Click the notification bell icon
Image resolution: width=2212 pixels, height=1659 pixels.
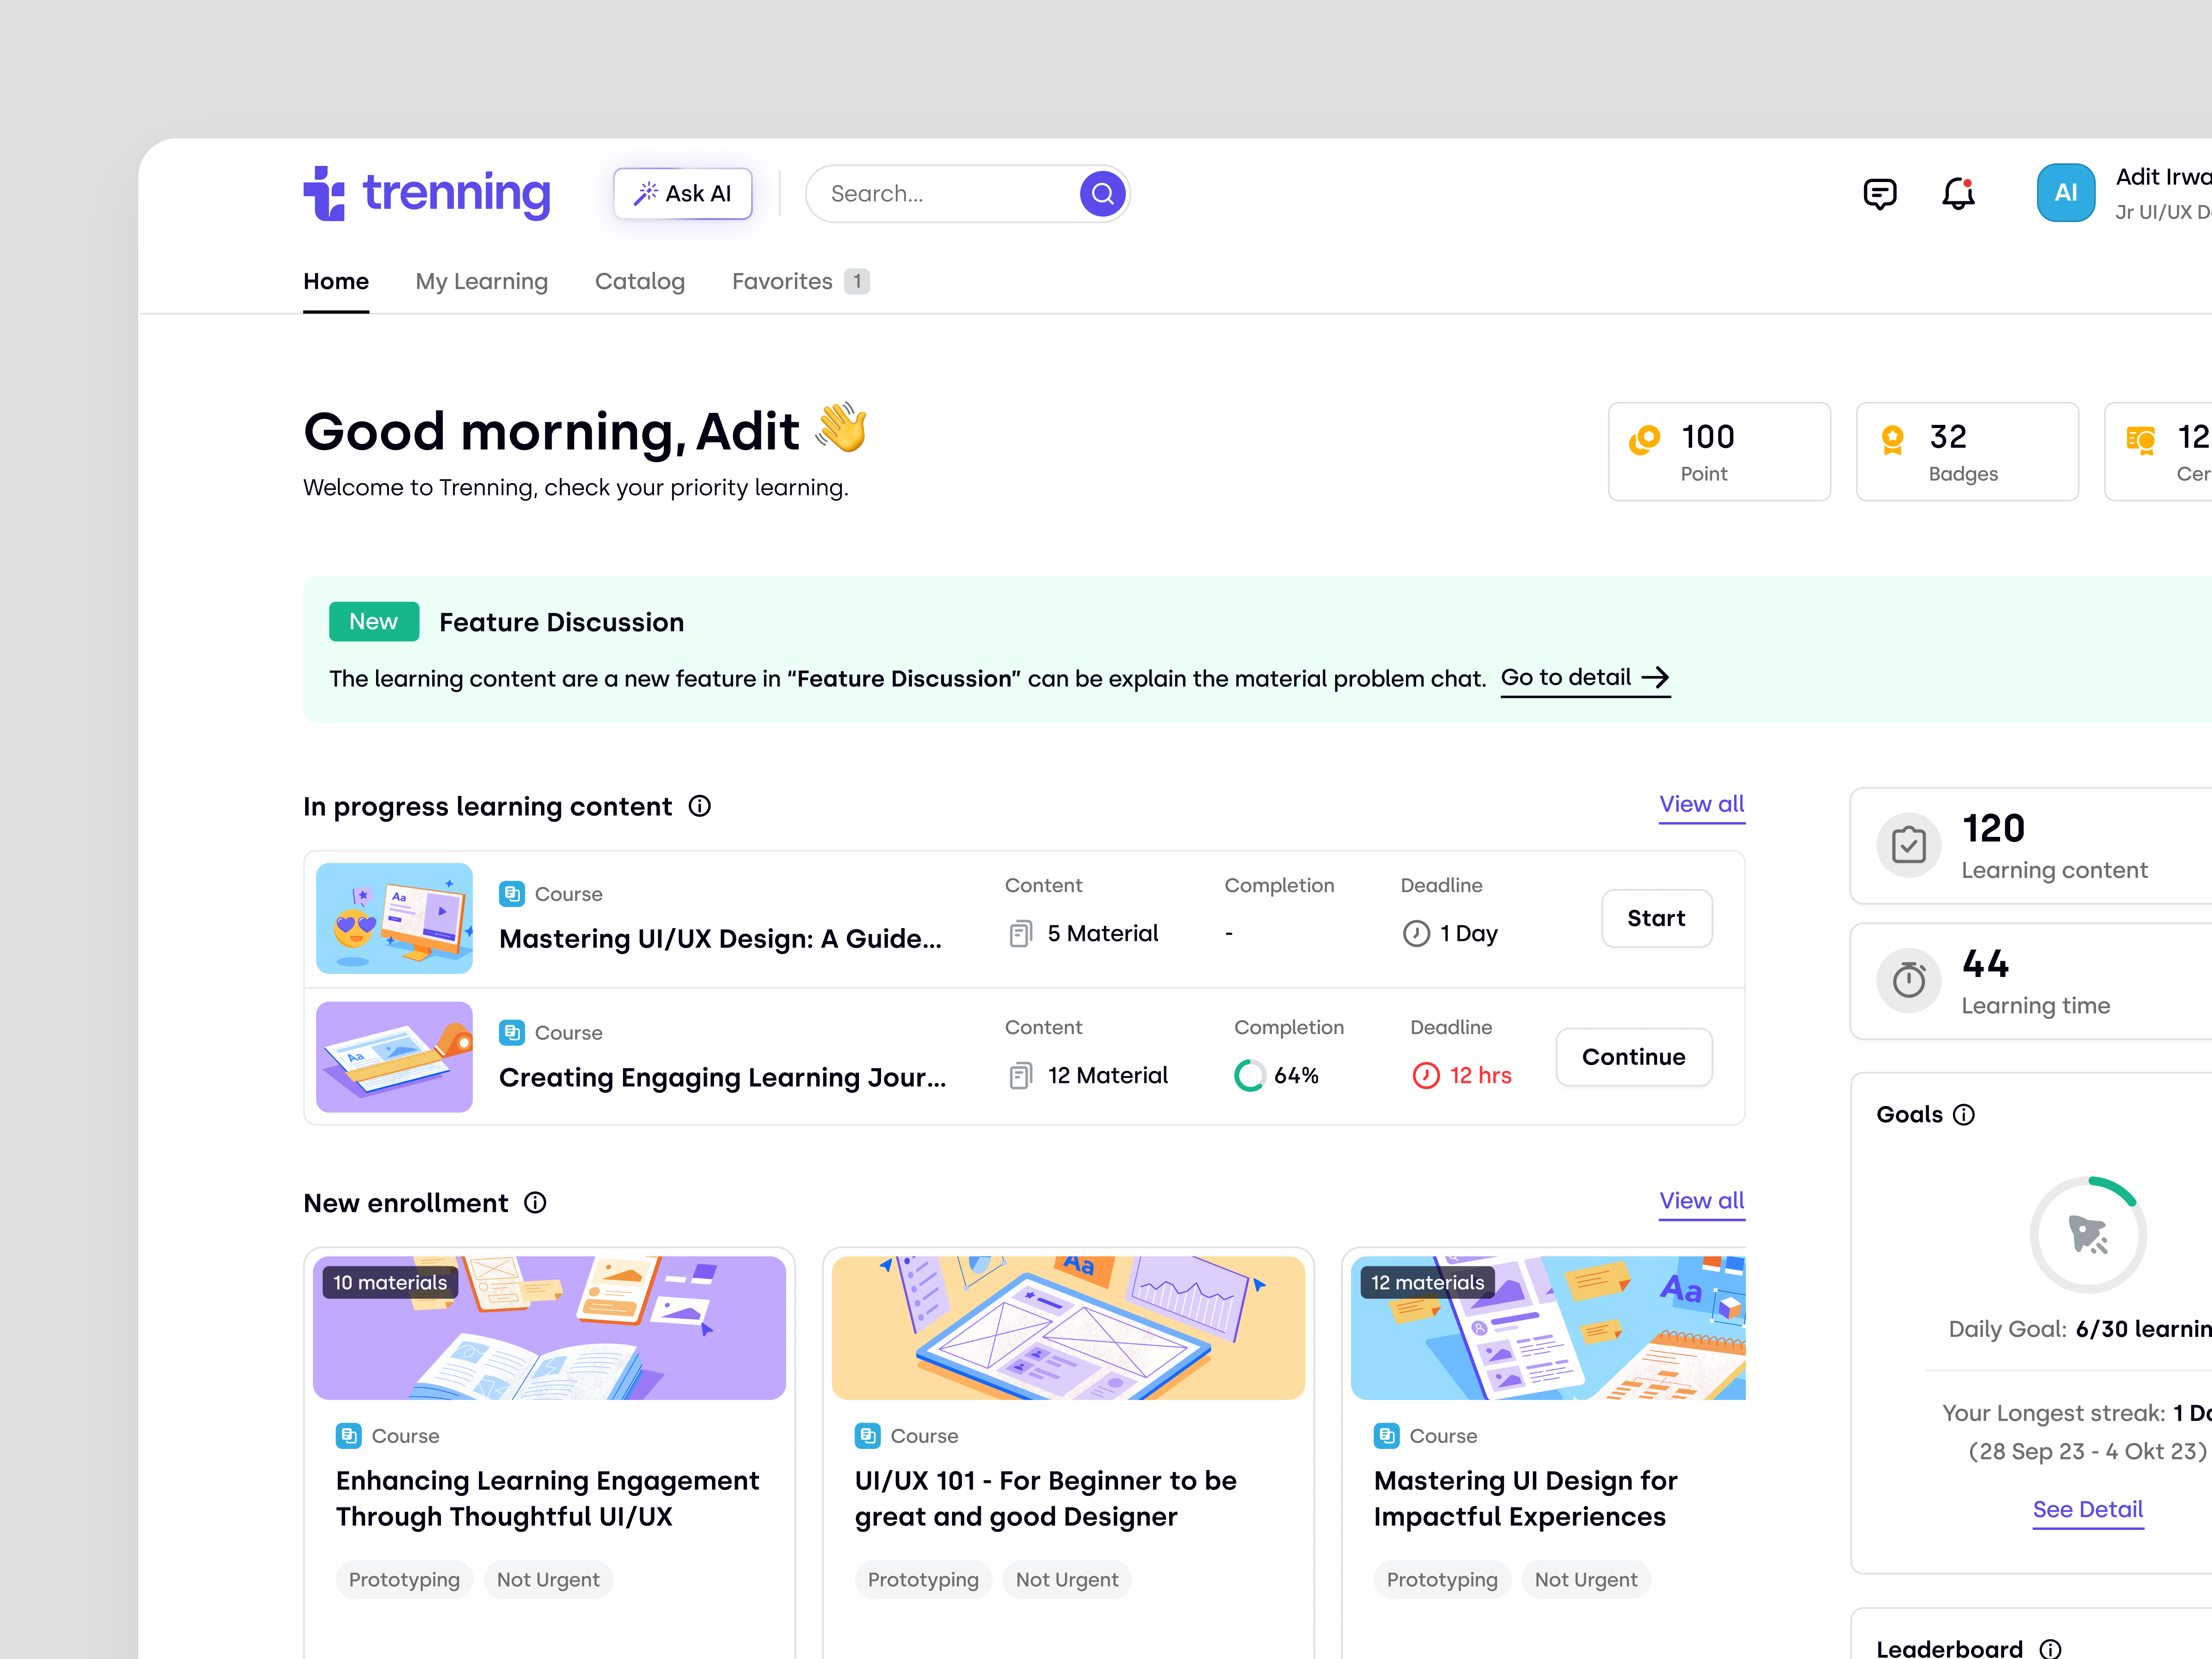pos(1958,193)
